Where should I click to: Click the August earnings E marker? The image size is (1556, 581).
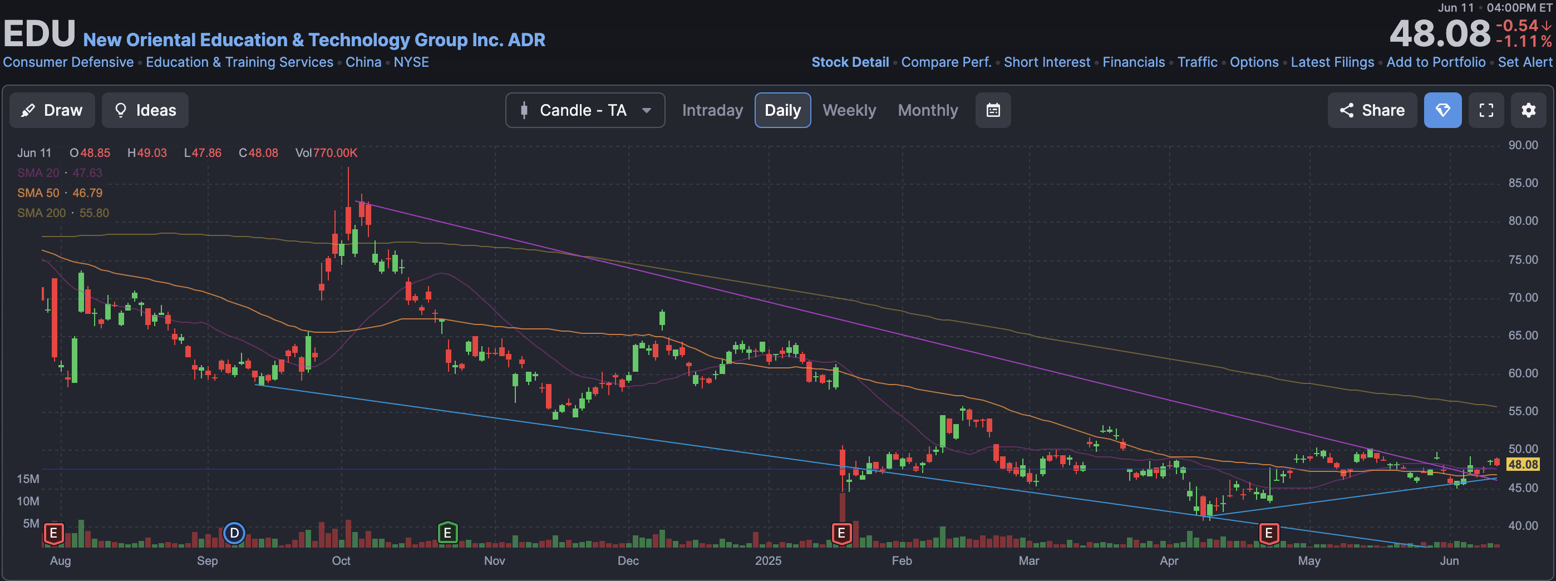[54, 533]
